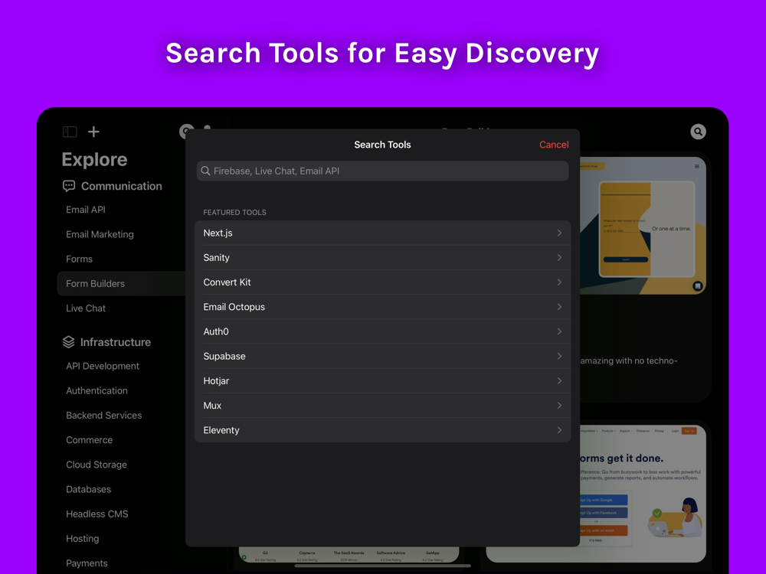Open the 'forms get it done' thumbnail

(643, 494)
